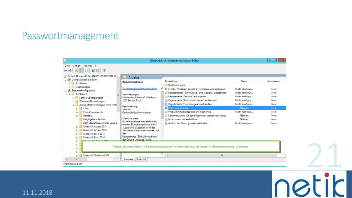Image resolution: width=352 pixels, height=198 pixels.
Task: Click the description pane scroll-up arrow
Action: click(162, 88)
